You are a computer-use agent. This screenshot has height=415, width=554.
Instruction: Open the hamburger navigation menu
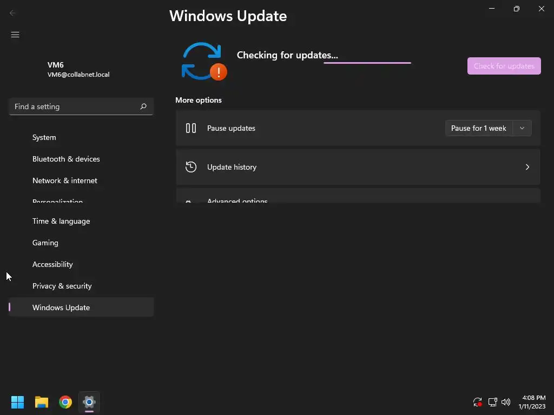[x=15, y=35]
